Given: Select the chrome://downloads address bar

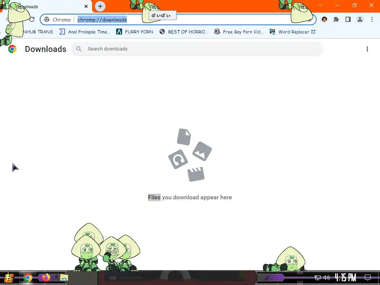Looking at the screenshot, I should pyautogui.click(x=178, y=20).
